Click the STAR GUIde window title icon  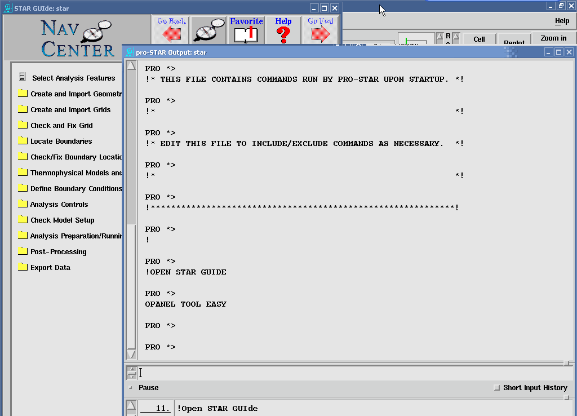tap(8, 8)
